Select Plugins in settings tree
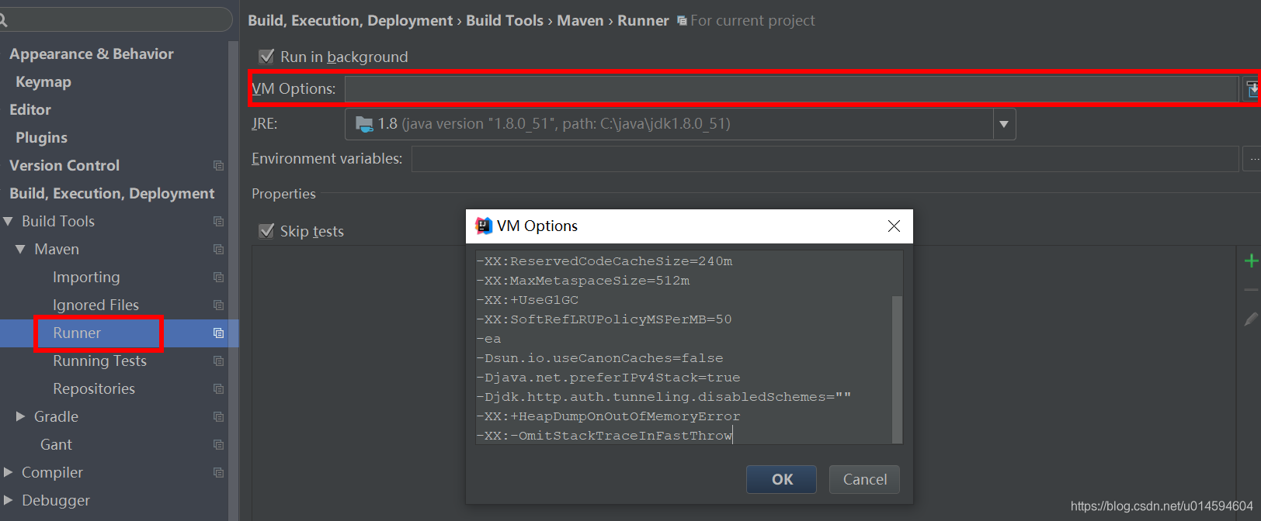 coord(41,138)
